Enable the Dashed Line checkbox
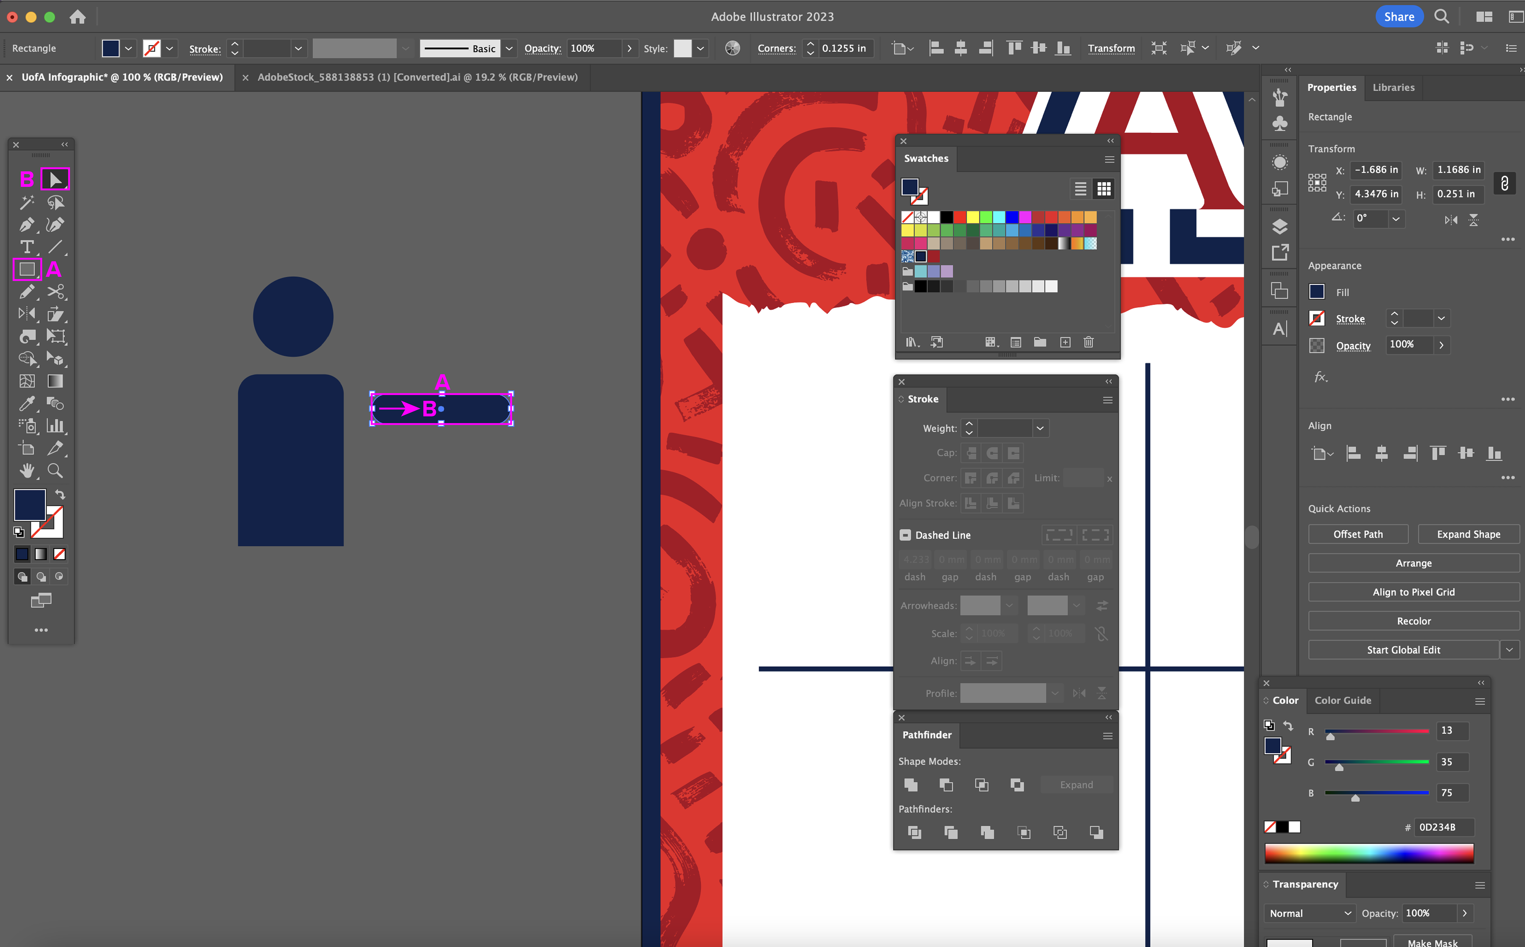This screenshot has width=1525, height=947. [905, 535]
